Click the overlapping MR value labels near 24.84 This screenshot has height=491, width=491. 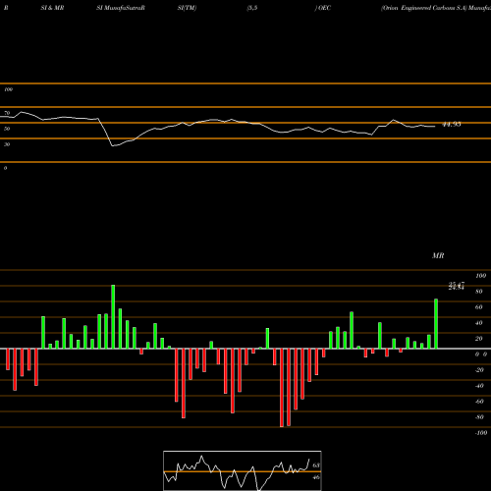(x=457, y=286)
